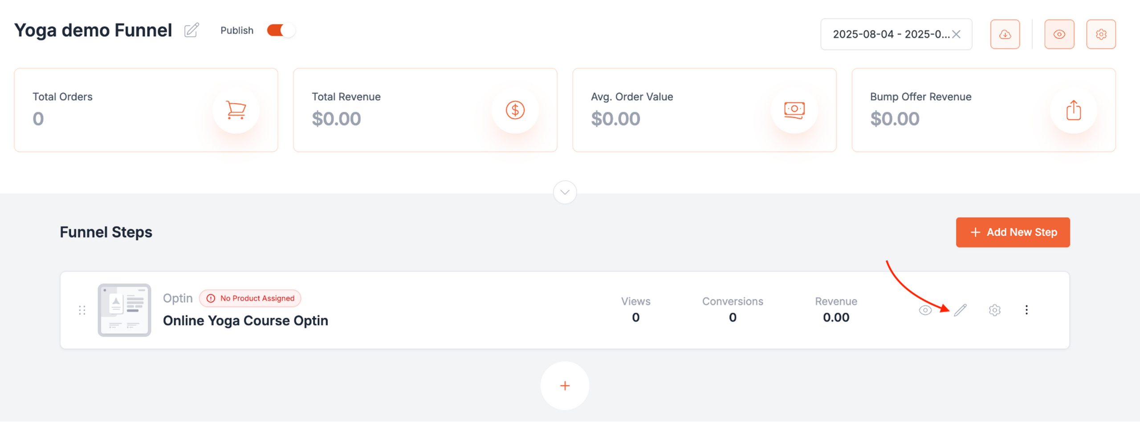Click the Total Revenue dollar icon
Viewport: 1140px width, 422px height.
coord(515,110)
